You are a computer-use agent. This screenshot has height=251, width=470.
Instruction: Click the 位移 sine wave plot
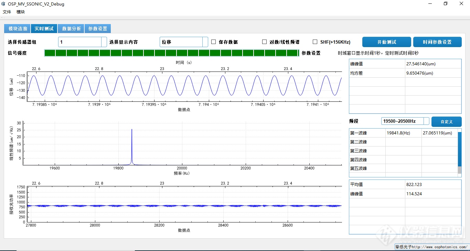(x=184, y=86)
